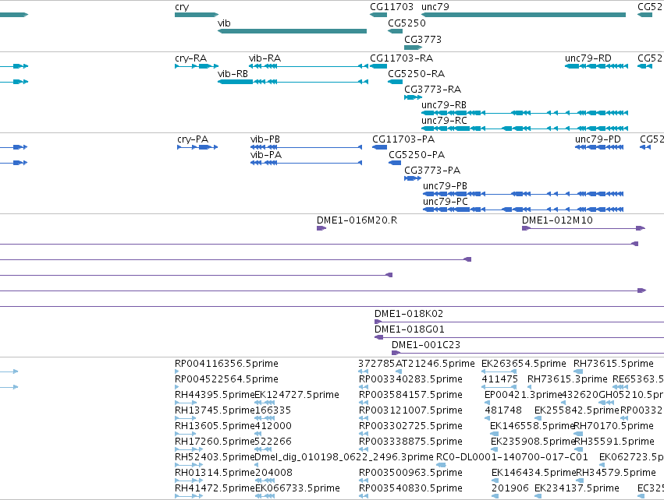Select the CG11703-PA protein label
664x500 pixels.
(x=403, y=139)
